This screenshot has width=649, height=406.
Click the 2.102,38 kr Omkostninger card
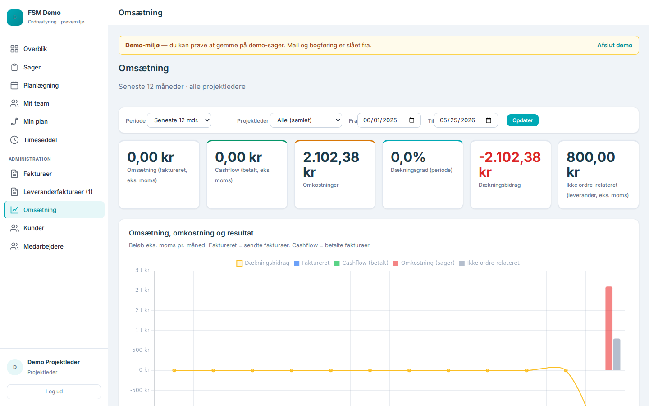pos(335,175)
